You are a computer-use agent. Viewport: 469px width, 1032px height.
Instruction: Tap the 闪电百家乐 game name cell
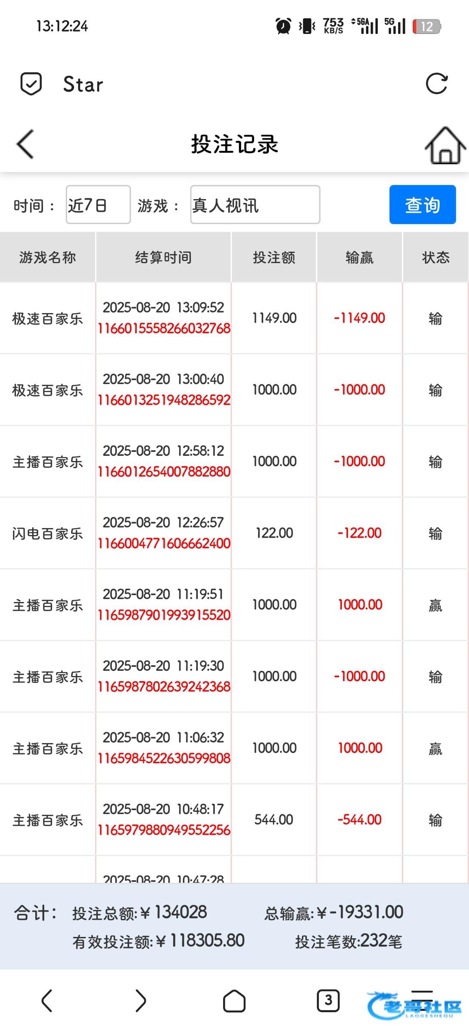(x=47, y=534)
